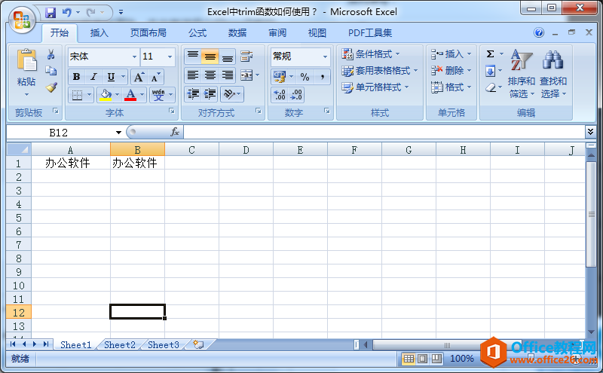Switch to Normal view in status bar
This screenshot has height=373, width=603.
(409, 359)
